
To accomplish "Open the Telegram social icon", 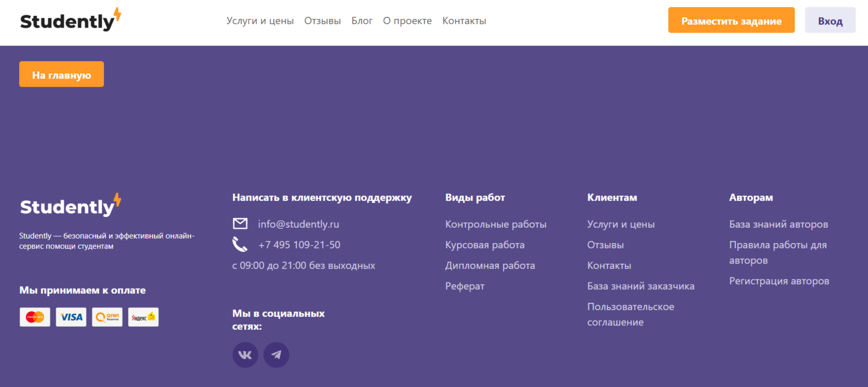I will (x=276, y=355).
